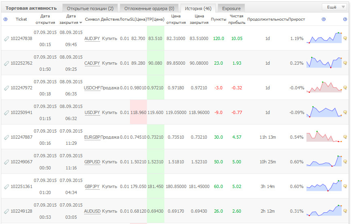The image size is (351, 224).
Task: Click the USDJPY trade mini chart
Action: click(324, 112)
